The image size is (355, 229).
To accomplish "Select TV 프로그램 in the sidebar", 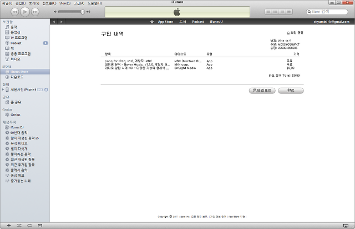I will (25, 38).
